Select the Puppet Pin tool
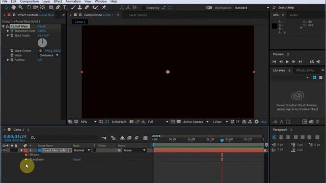The height and width of the screenshot is (183, 326). click(x=104, y=8)
